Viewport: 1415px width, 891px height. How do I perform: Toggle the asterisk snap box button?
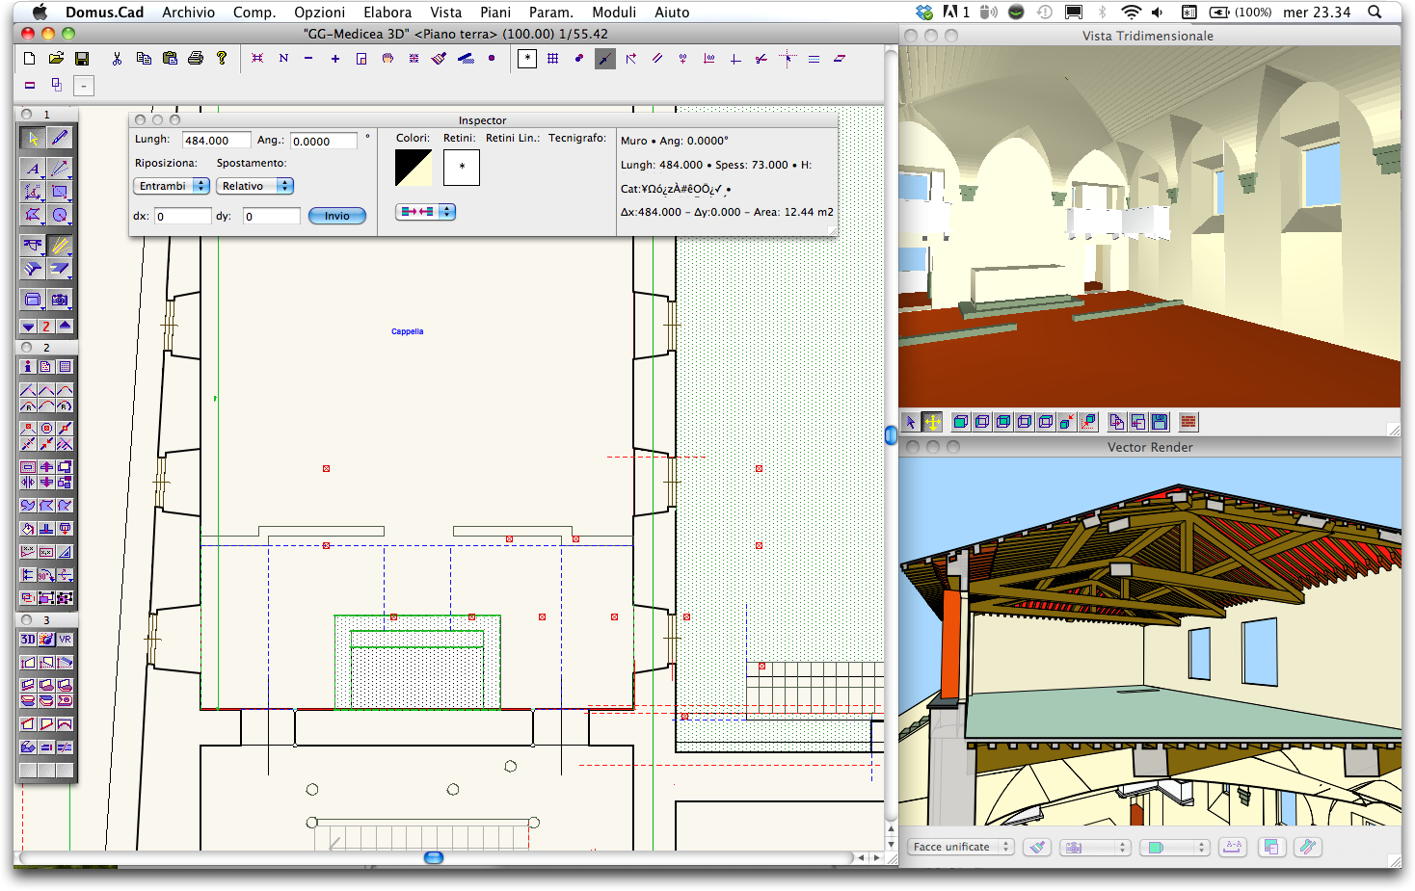[527, 59]
